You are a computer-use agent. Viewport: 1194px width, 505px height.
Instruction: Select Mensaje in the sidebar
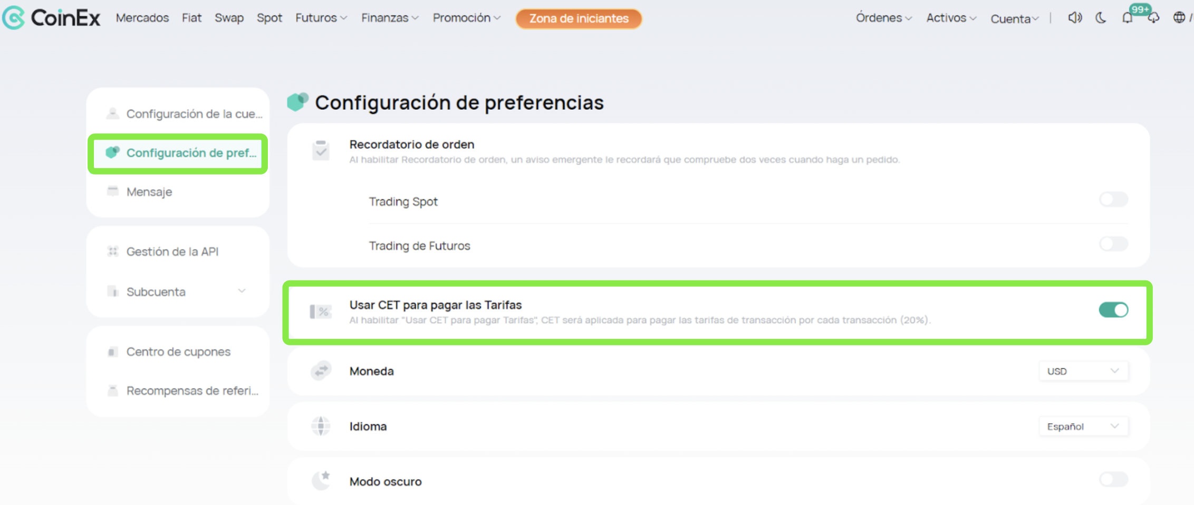coord(178,191)
